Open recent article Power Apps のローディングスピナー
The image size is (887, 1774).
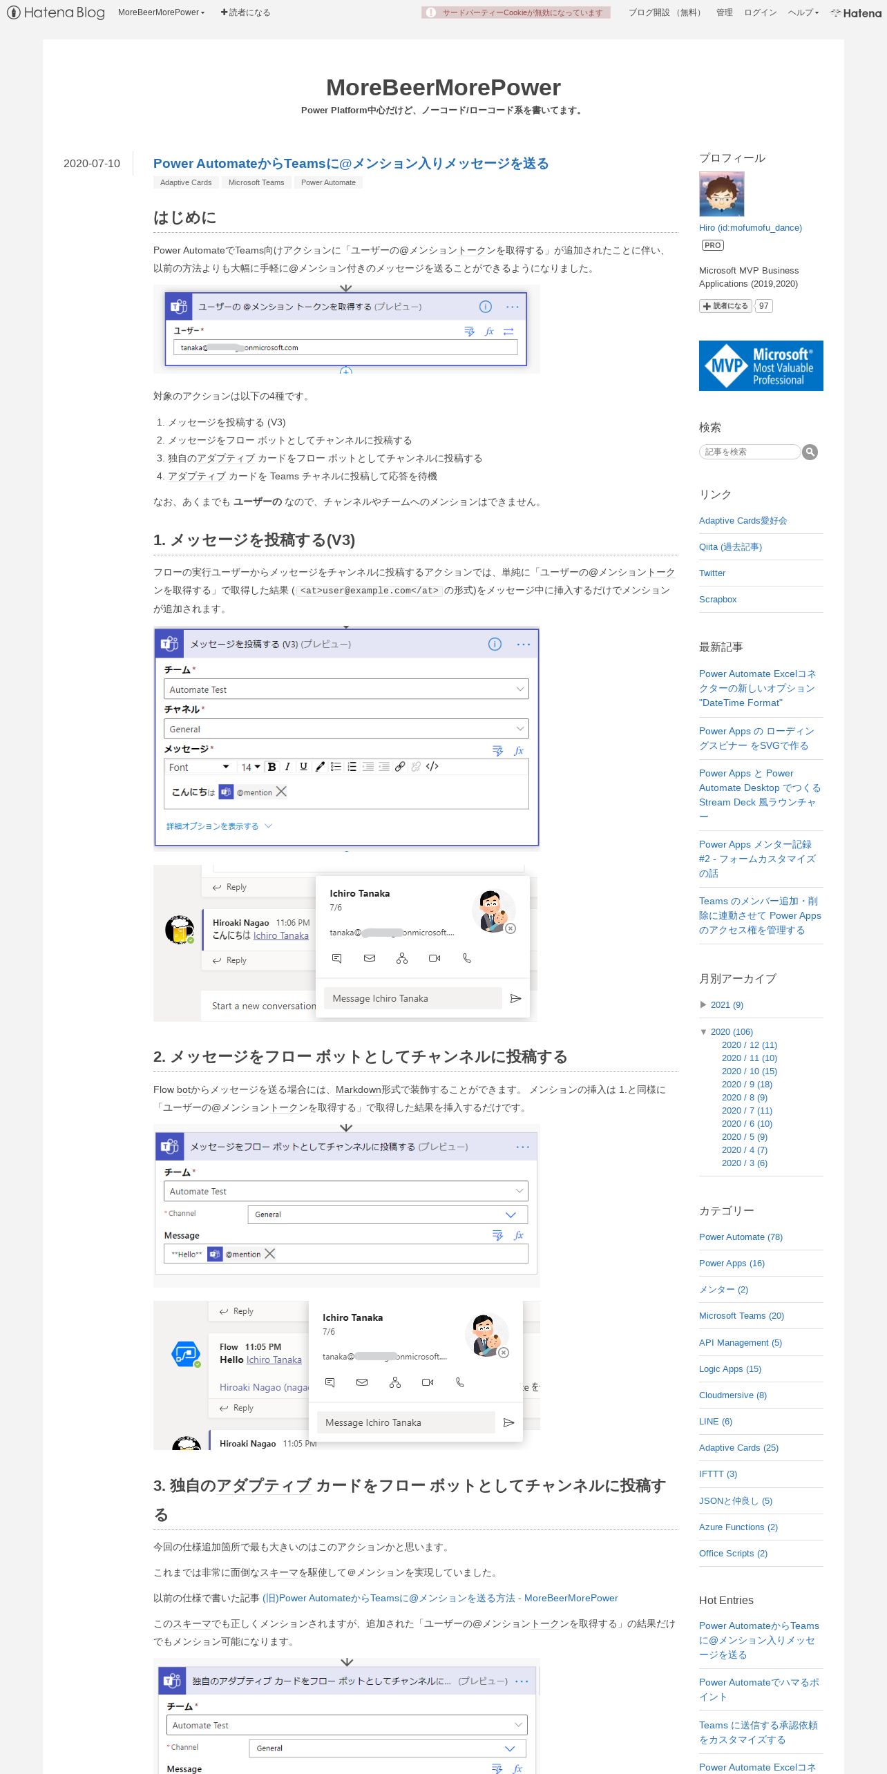[756, 738]
